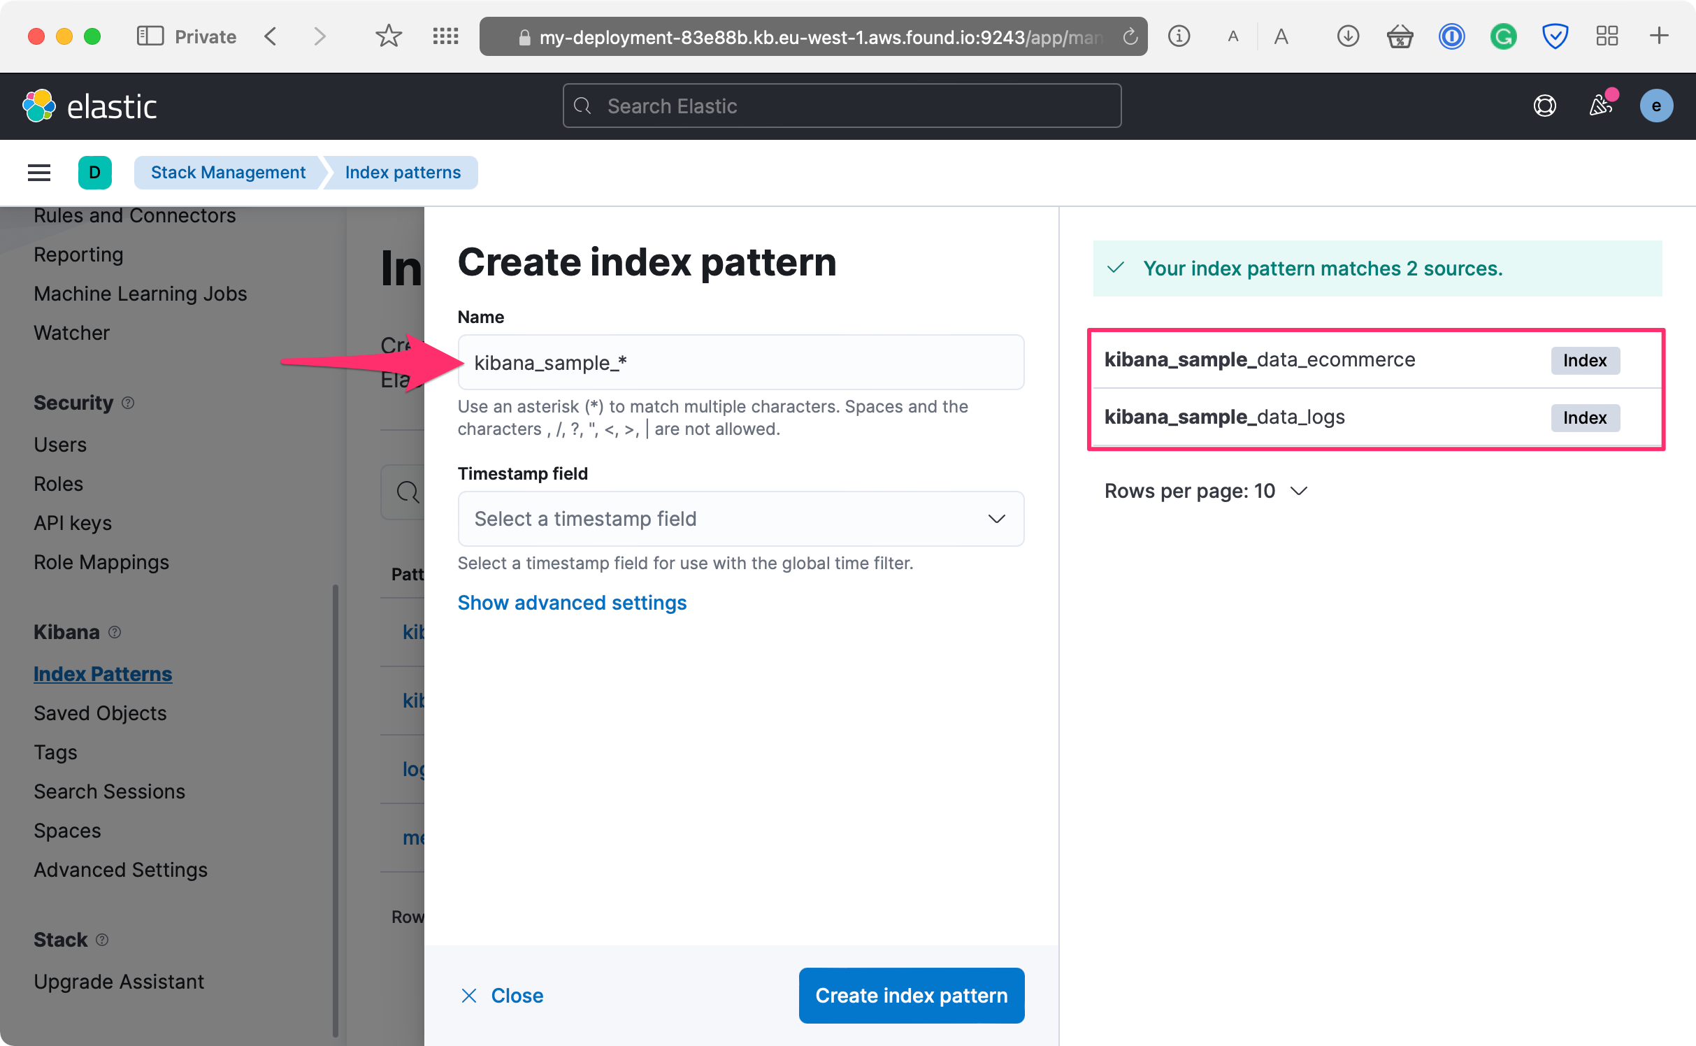Open the Elastic help menu
Image resolution: width=1696 pixels, height=1046 pixels.
pyautogui.click(x=1545, y=106)
